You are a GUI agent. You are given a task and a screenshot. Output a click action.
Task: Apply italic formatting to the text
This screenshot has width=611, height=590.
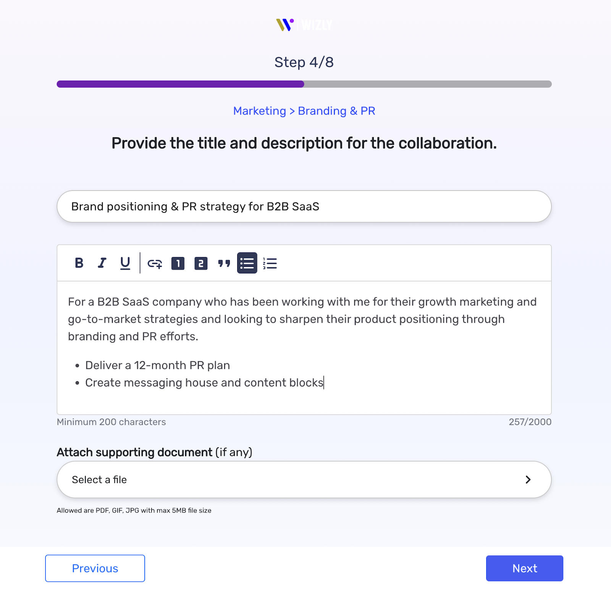[102, 263]
